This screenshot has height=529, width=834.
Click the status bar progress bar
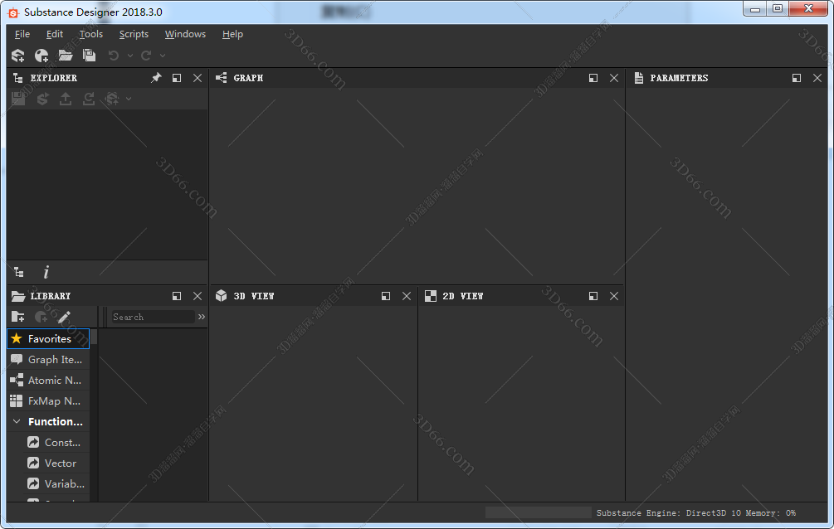click(539, 512)
